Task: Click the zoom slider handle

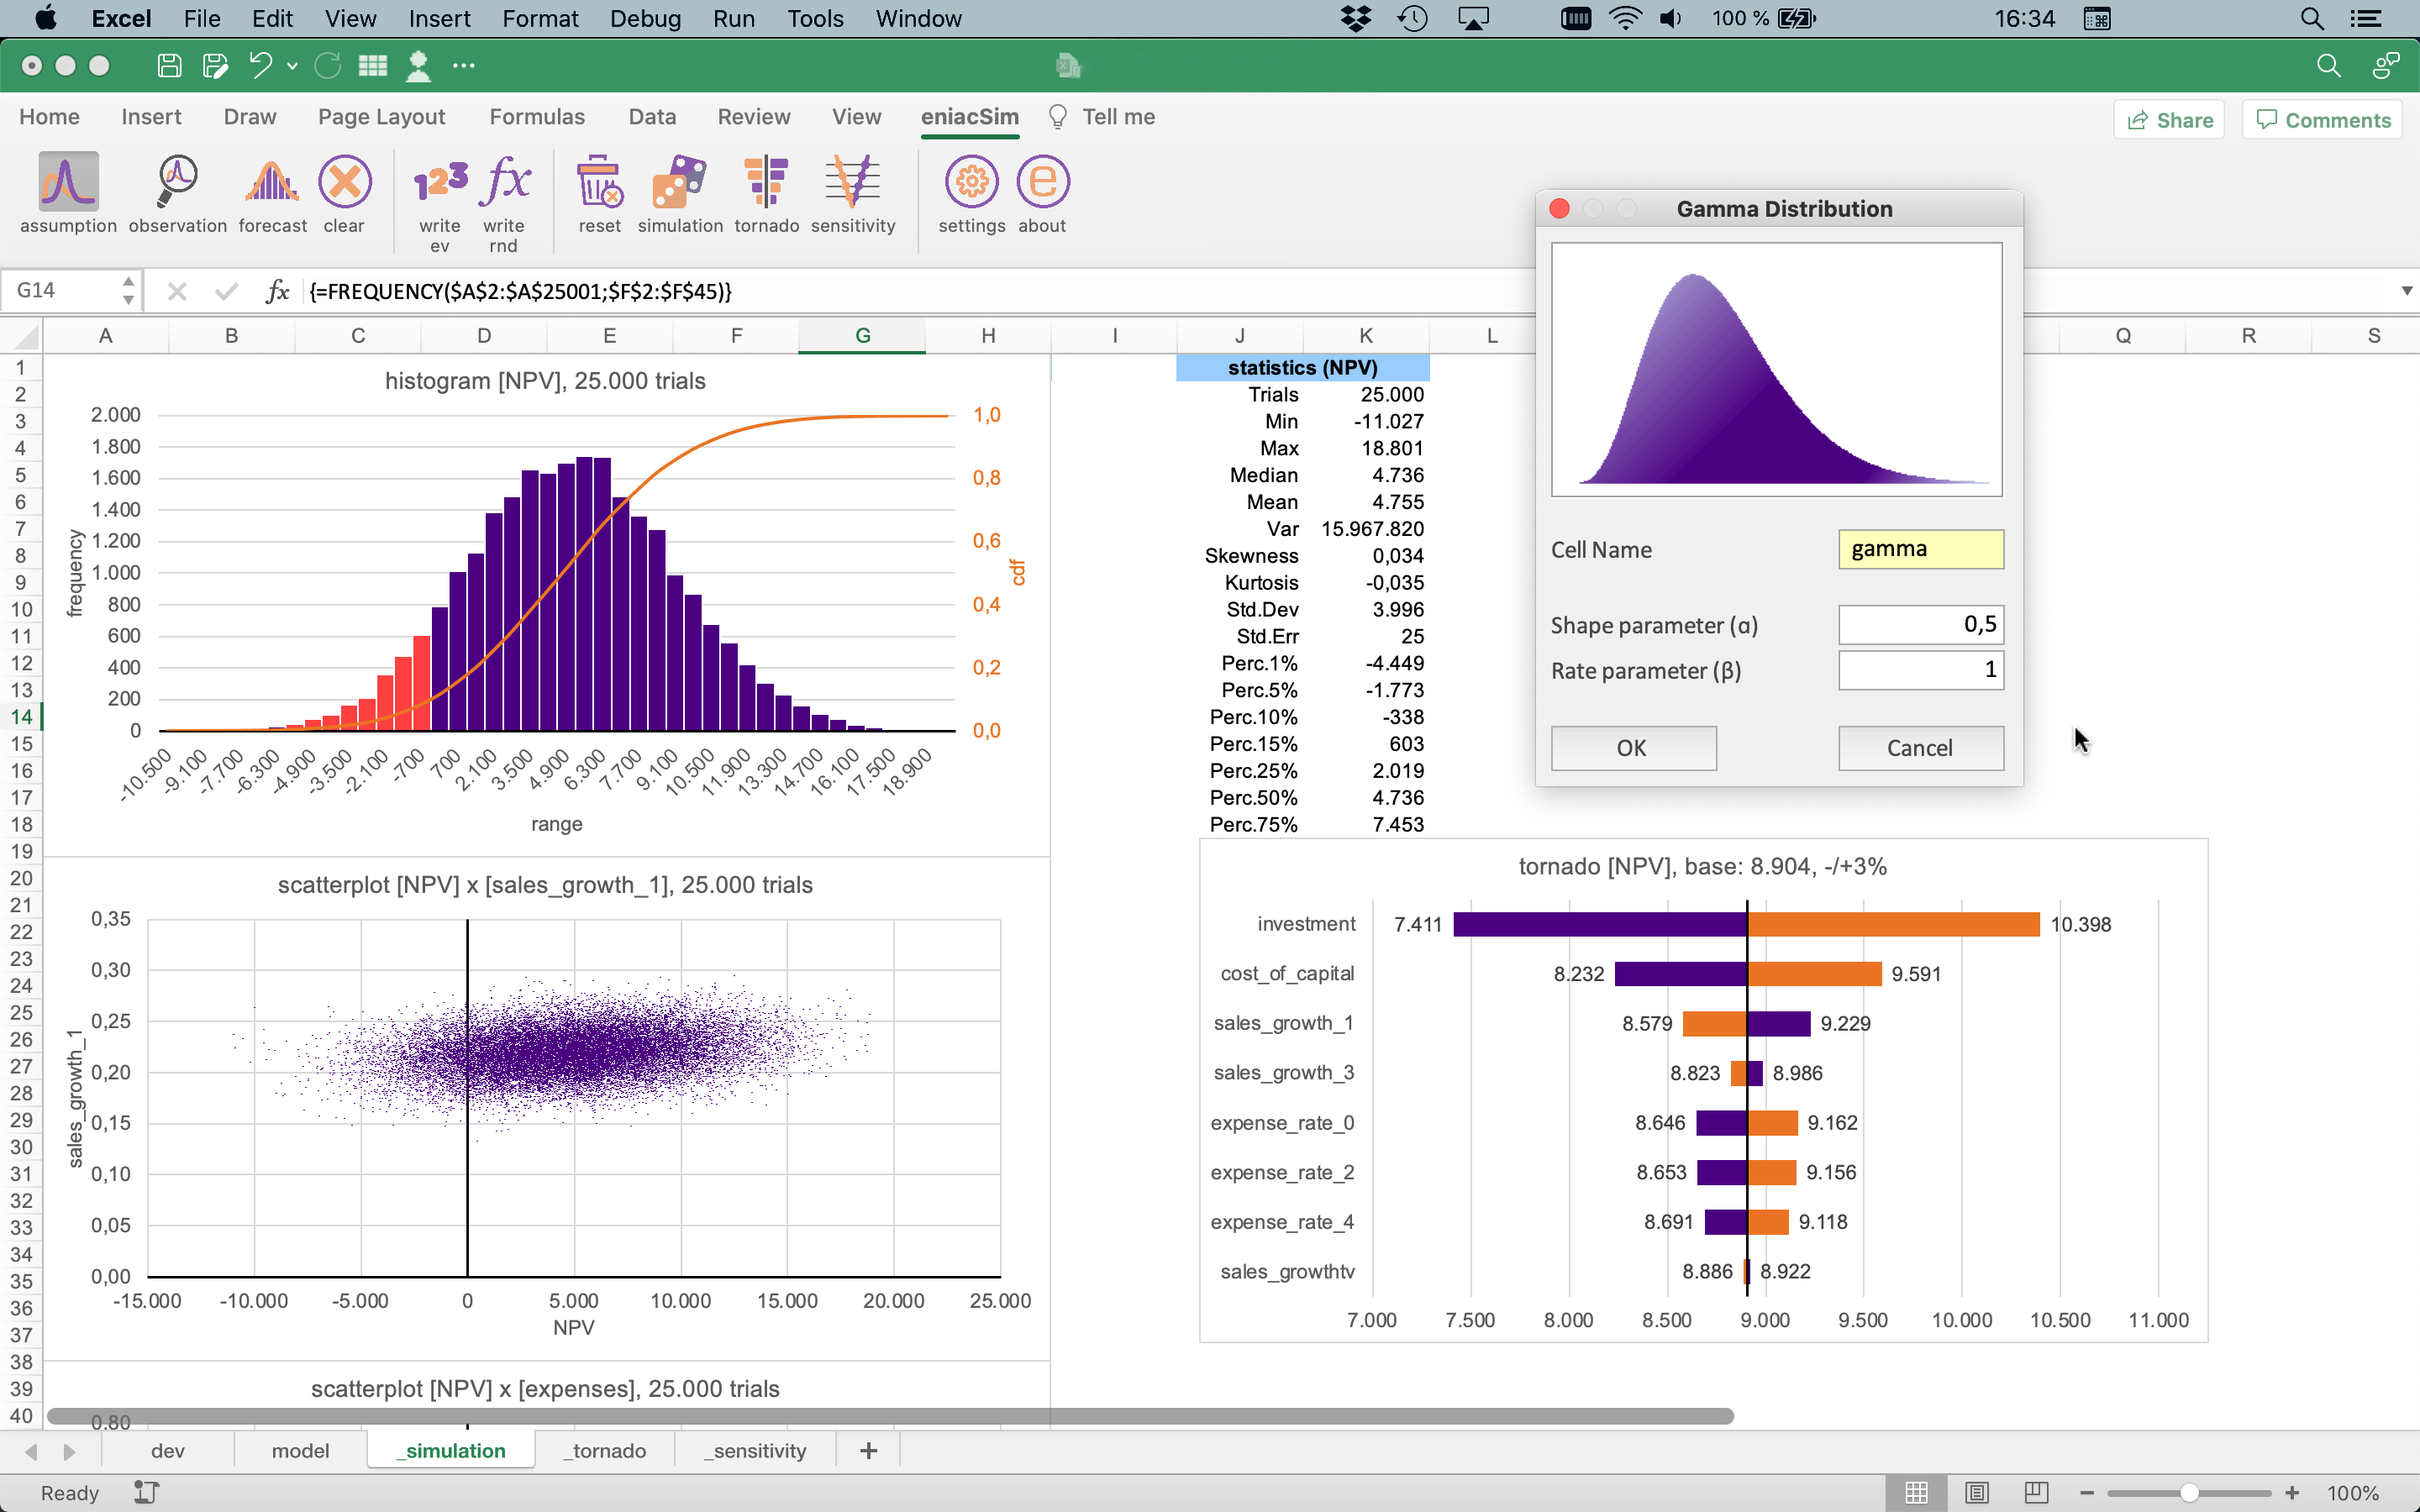Action: tap(2189, 1493)
